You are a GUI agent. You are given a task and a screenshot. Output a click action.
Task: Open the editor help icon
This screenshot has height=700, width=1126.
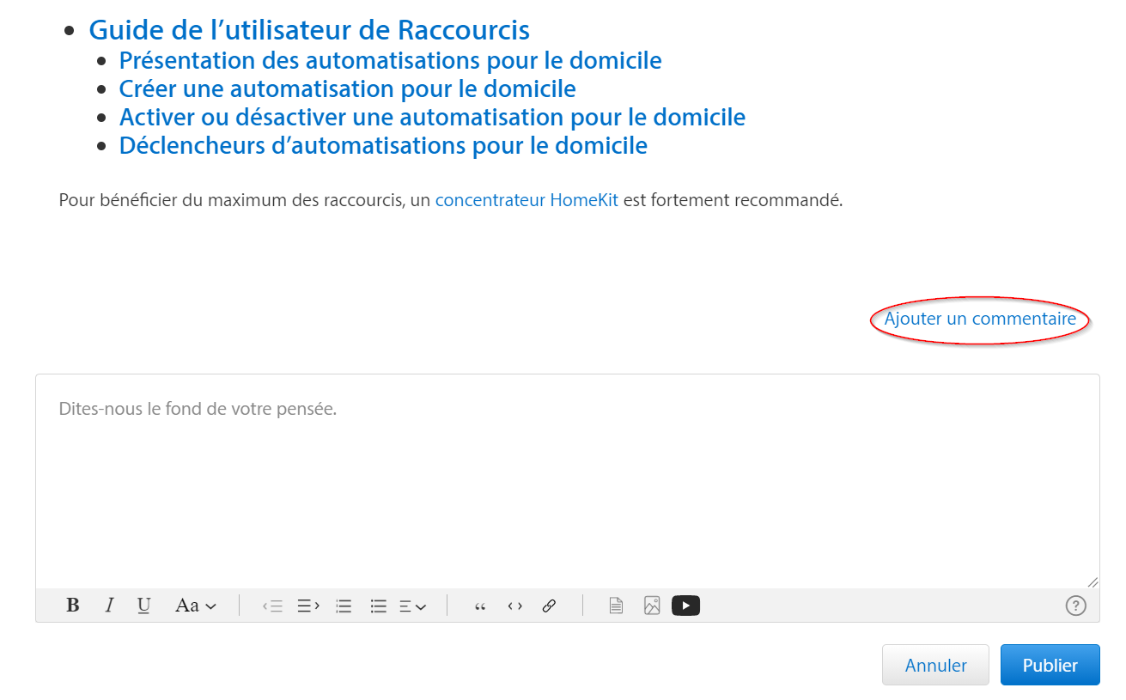tap(1075, 606)
